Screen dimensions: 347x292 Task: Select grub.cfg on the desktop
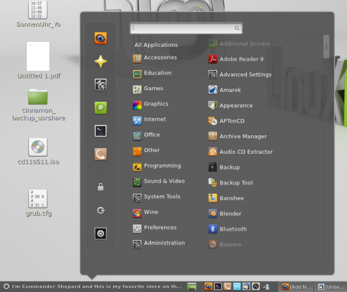pos(38,203)
